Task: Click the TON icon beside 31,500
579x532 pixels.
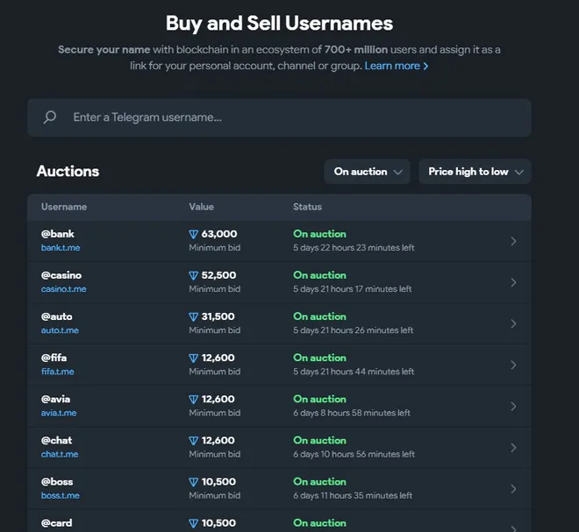Action: pos(194,316)
